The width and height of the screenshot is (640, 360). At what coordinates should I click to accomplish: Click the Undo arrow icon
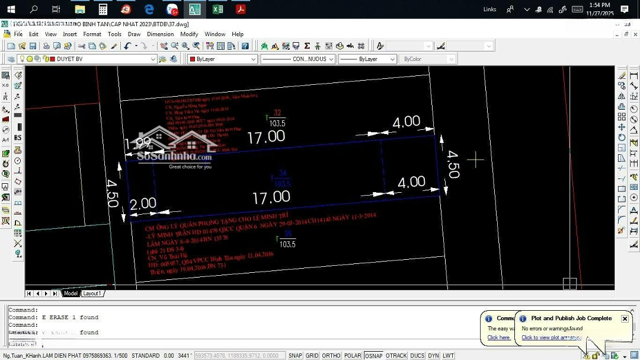tap(127, 46)
